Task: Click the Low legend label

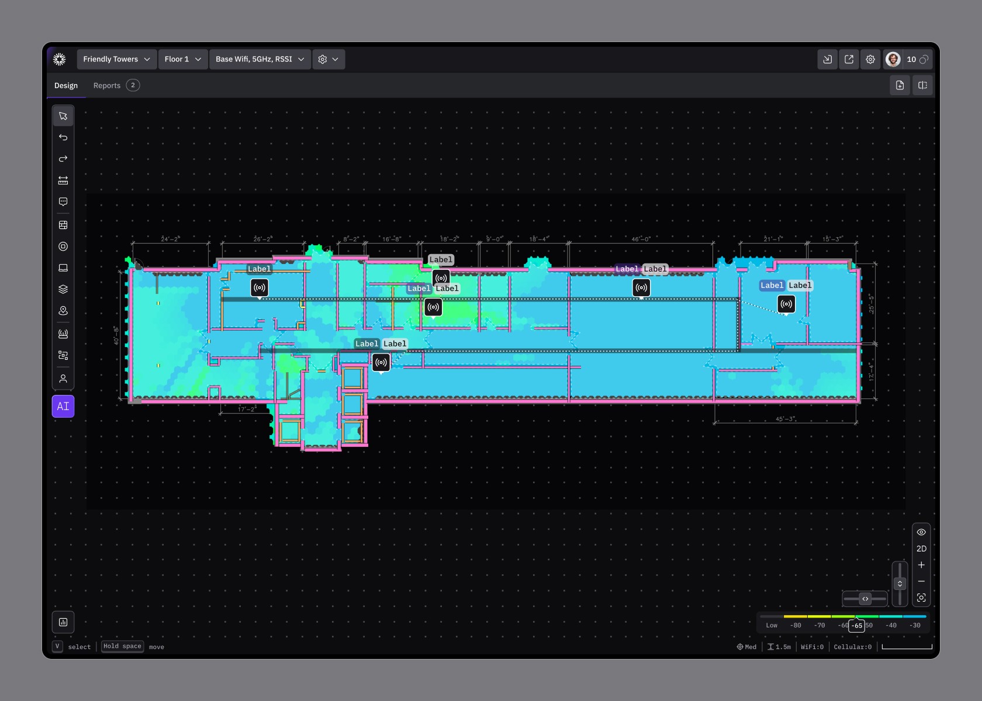Action: pos(772,625)
